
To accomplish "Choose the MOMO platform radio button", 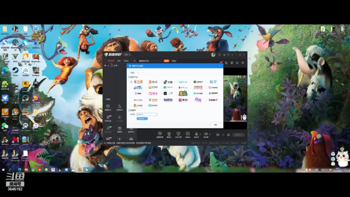I will point(206,88).
